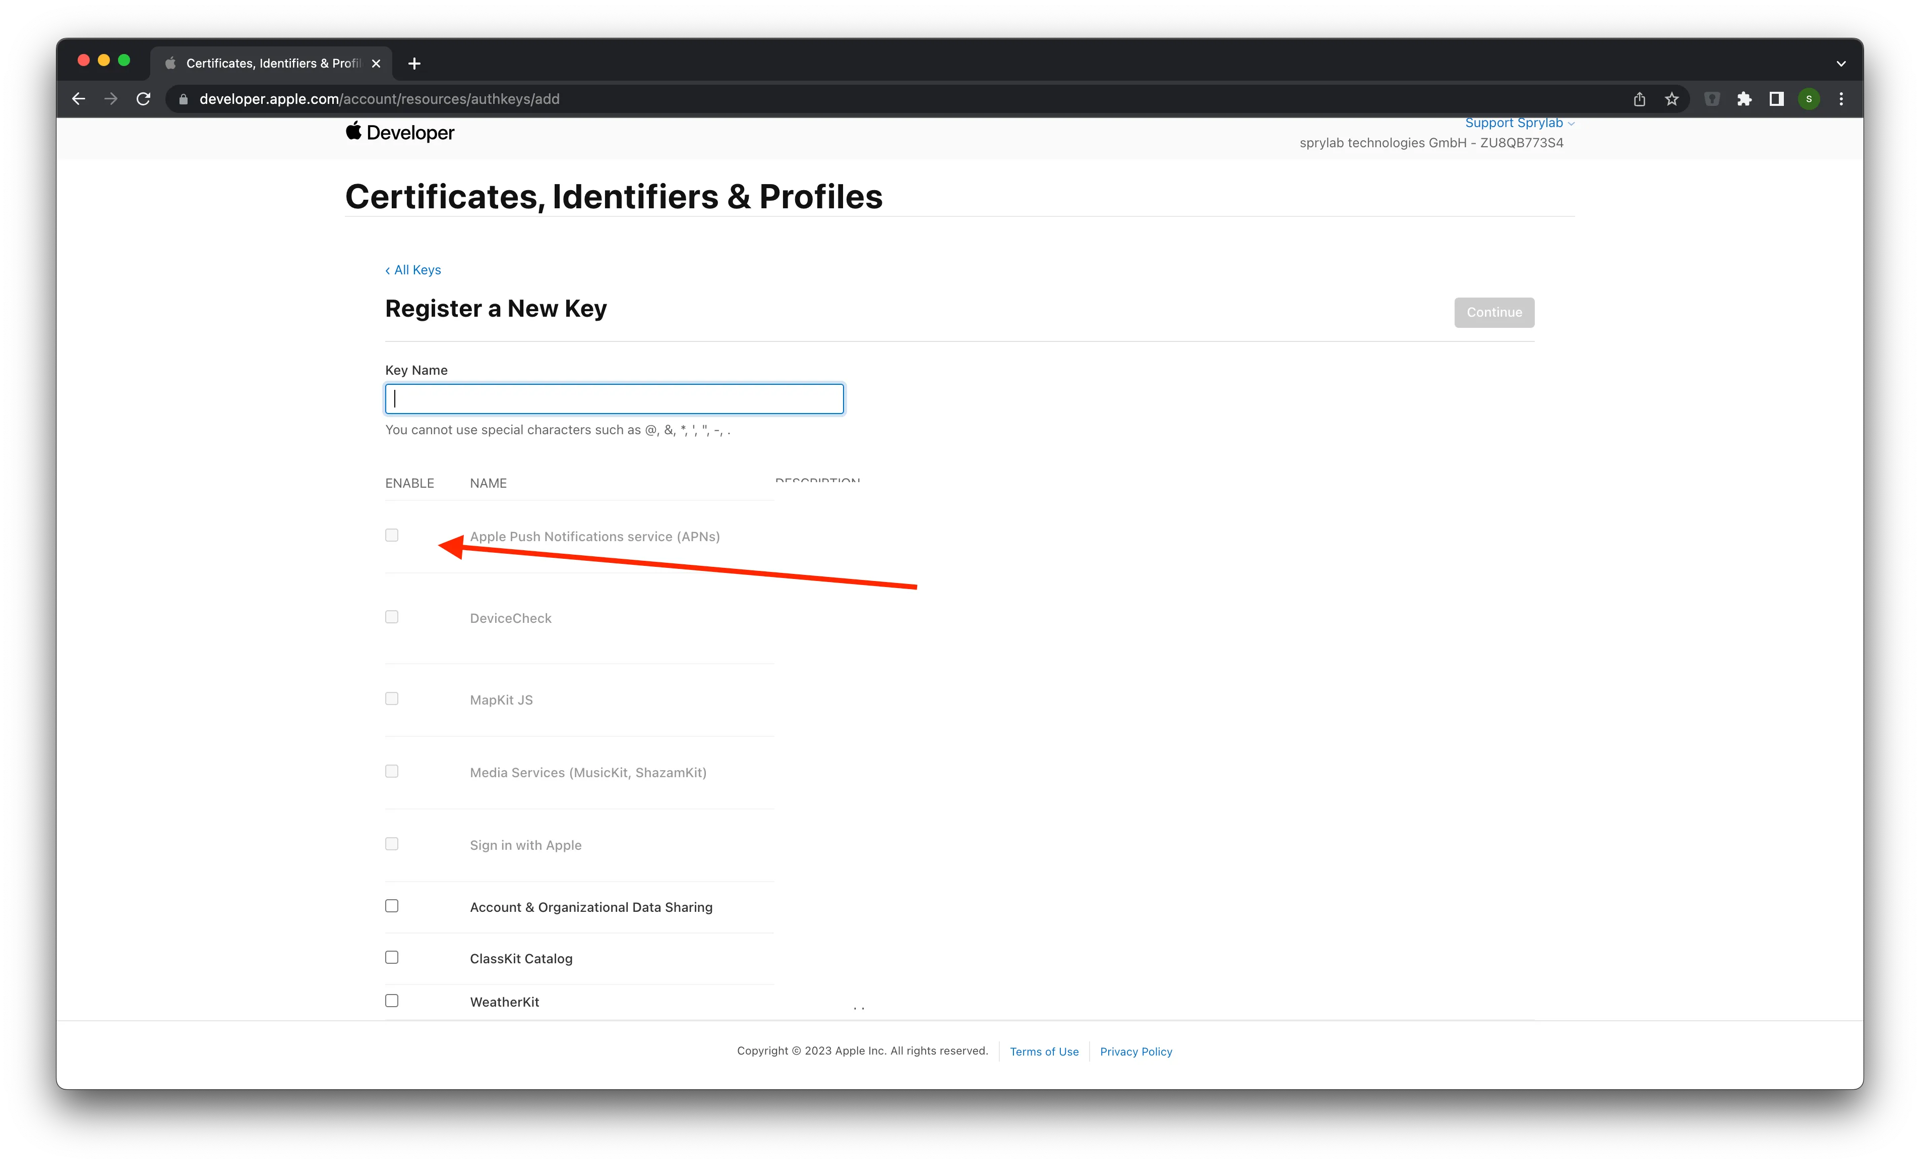Reload the current page
The width and height of the screenshot is (1920, 1164).
pyautogui.click(x=143, y=99)
